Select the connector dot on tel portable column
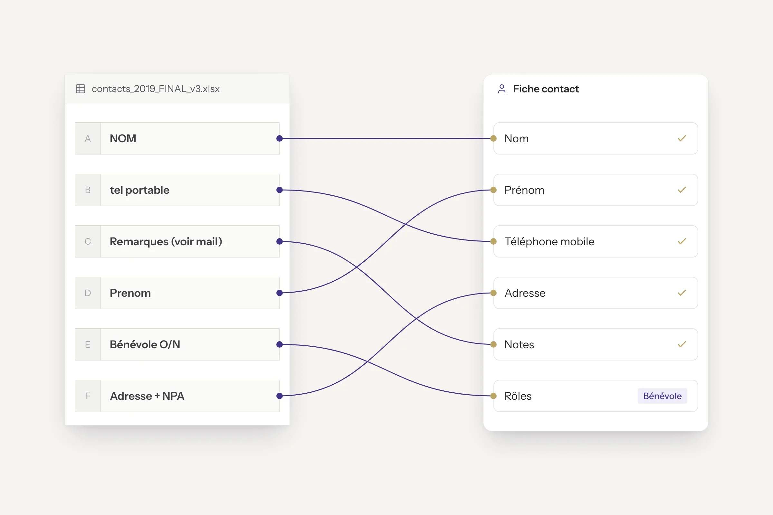This screenshot has width=773, height=515. [x=279, y=190]
